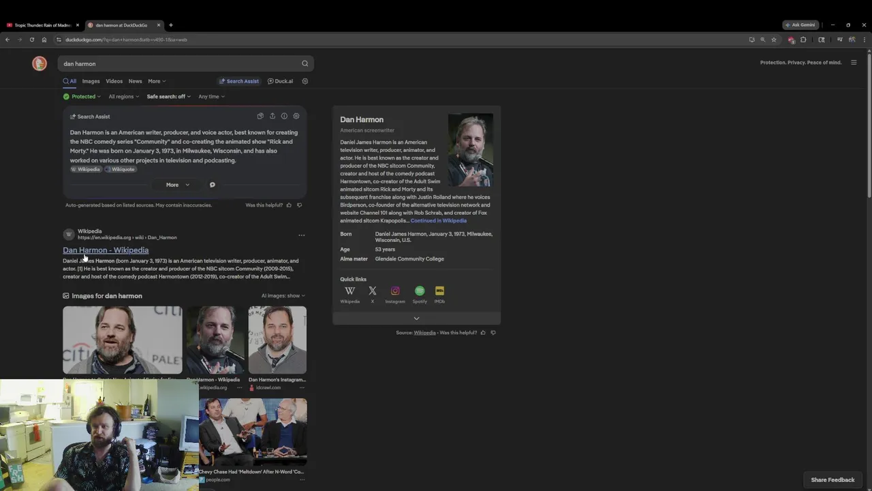Copy the Search Assist answer
Viewport: 872px width, 491px height.
click(260, 116)
